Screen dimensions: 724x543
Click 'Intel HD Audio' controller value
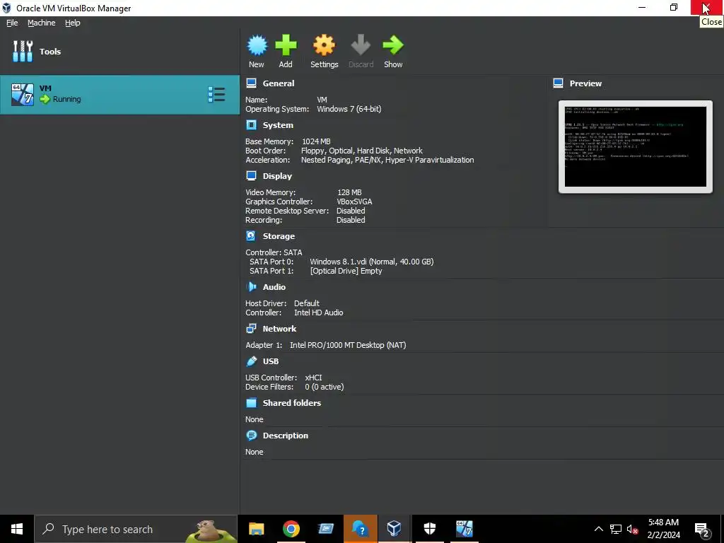(319, 313)
